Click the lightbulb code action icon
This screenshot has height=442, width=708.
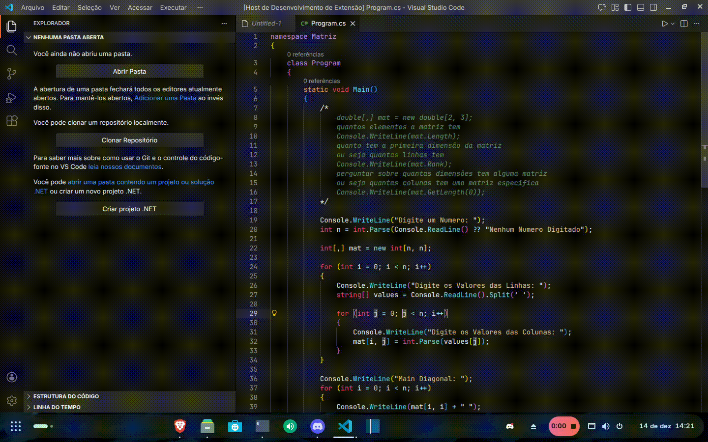pos(274,313)
